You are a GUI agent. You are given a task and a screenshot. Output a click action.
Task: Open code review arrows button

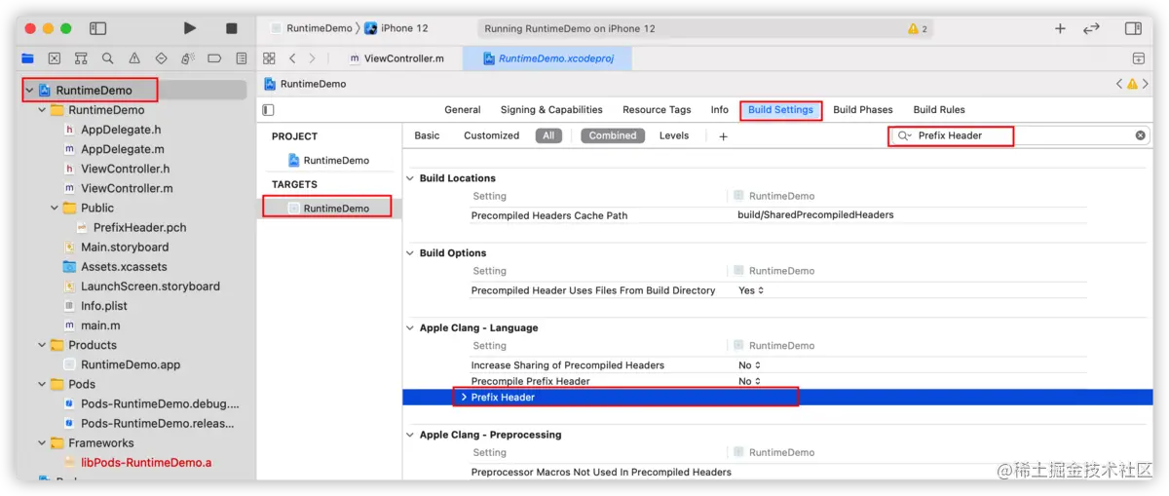(x=1092, y=28)
